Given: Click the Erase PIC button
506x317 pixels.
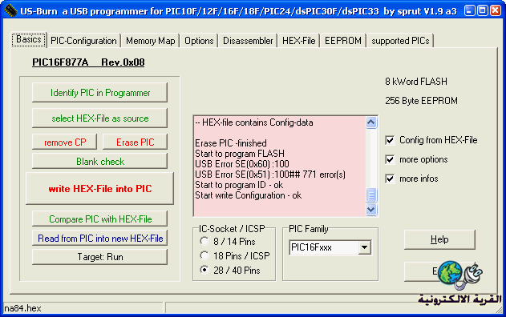Looking at the screenshot, I should [135, 142].
